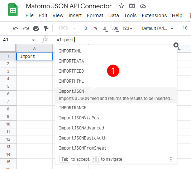The height and width of the screenshot is (169, 191).
Task: Open the Insert menu
Action: (x=75, y=15)
